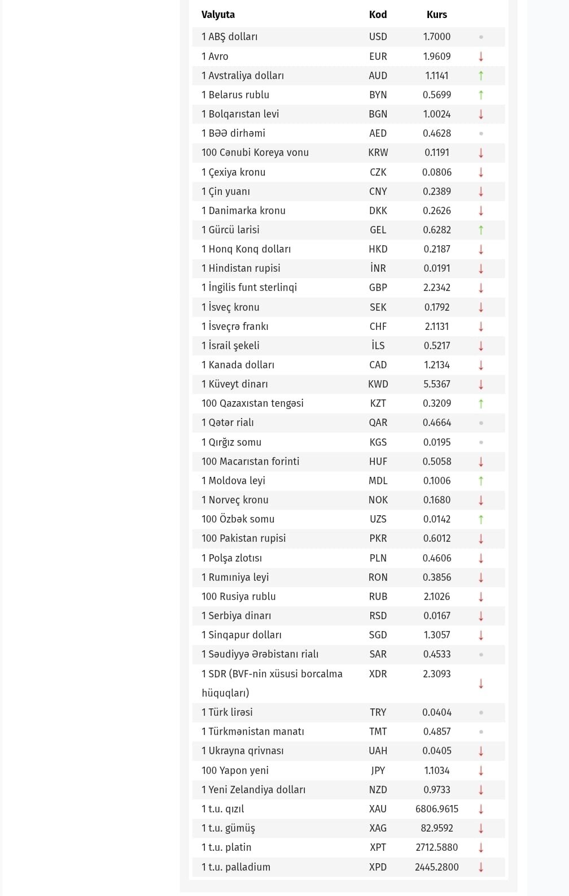
Task: Click the CHF currency code
Action: pyautogui.click(x=378, y=327)
